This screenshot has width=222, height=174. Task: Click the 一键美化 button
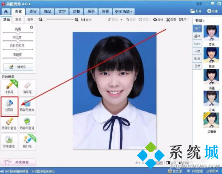click(x=18, y=67)
